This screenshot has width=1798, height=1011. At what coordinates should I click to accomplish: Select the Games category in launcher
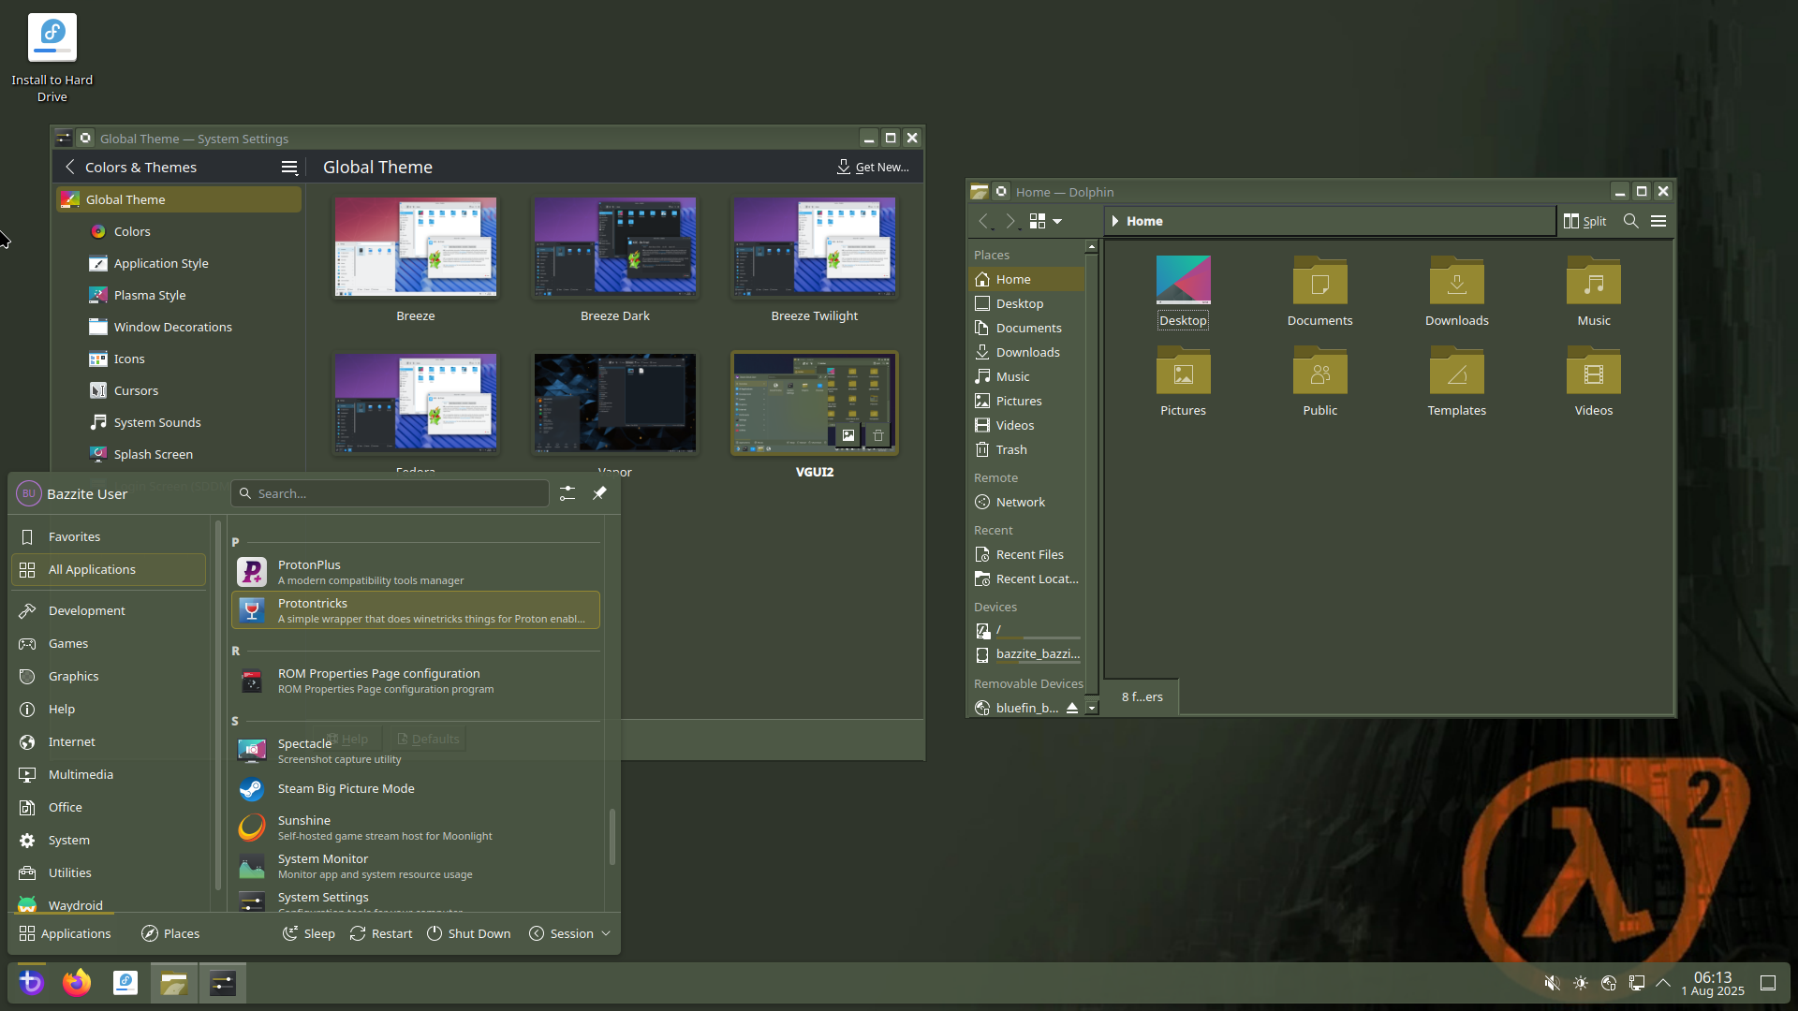tap(68, 643)
